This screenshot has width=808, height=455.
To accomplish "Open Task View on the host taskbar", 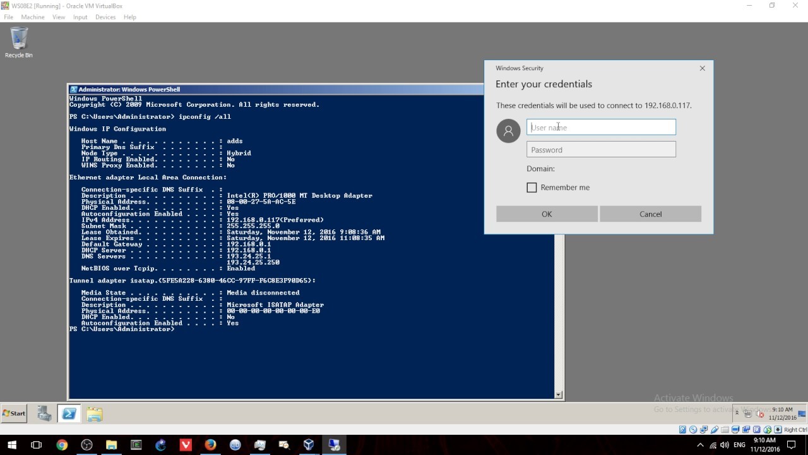I will coord(37,445).
